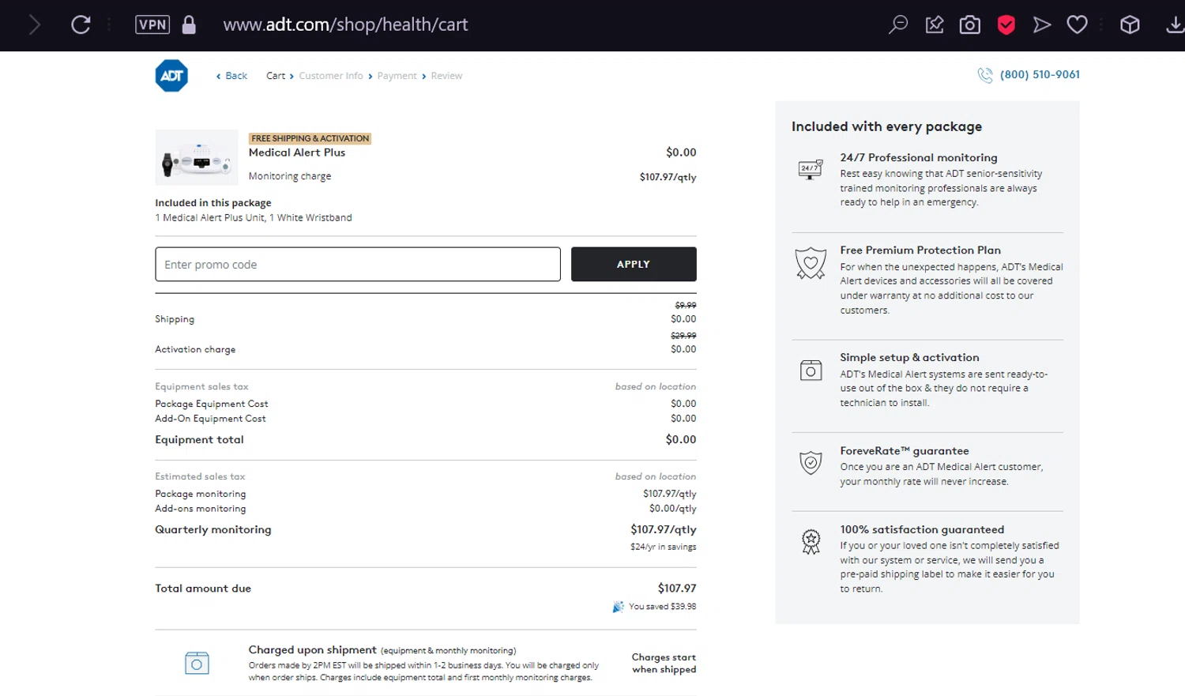This screenshot has width=1185, height=696.
Task: Open the VPN badge in address bar
Action: click(152, 24)
